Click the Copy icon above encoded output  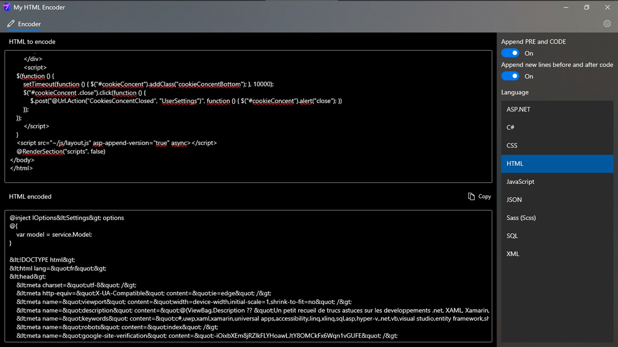click(x=471, y=196)
